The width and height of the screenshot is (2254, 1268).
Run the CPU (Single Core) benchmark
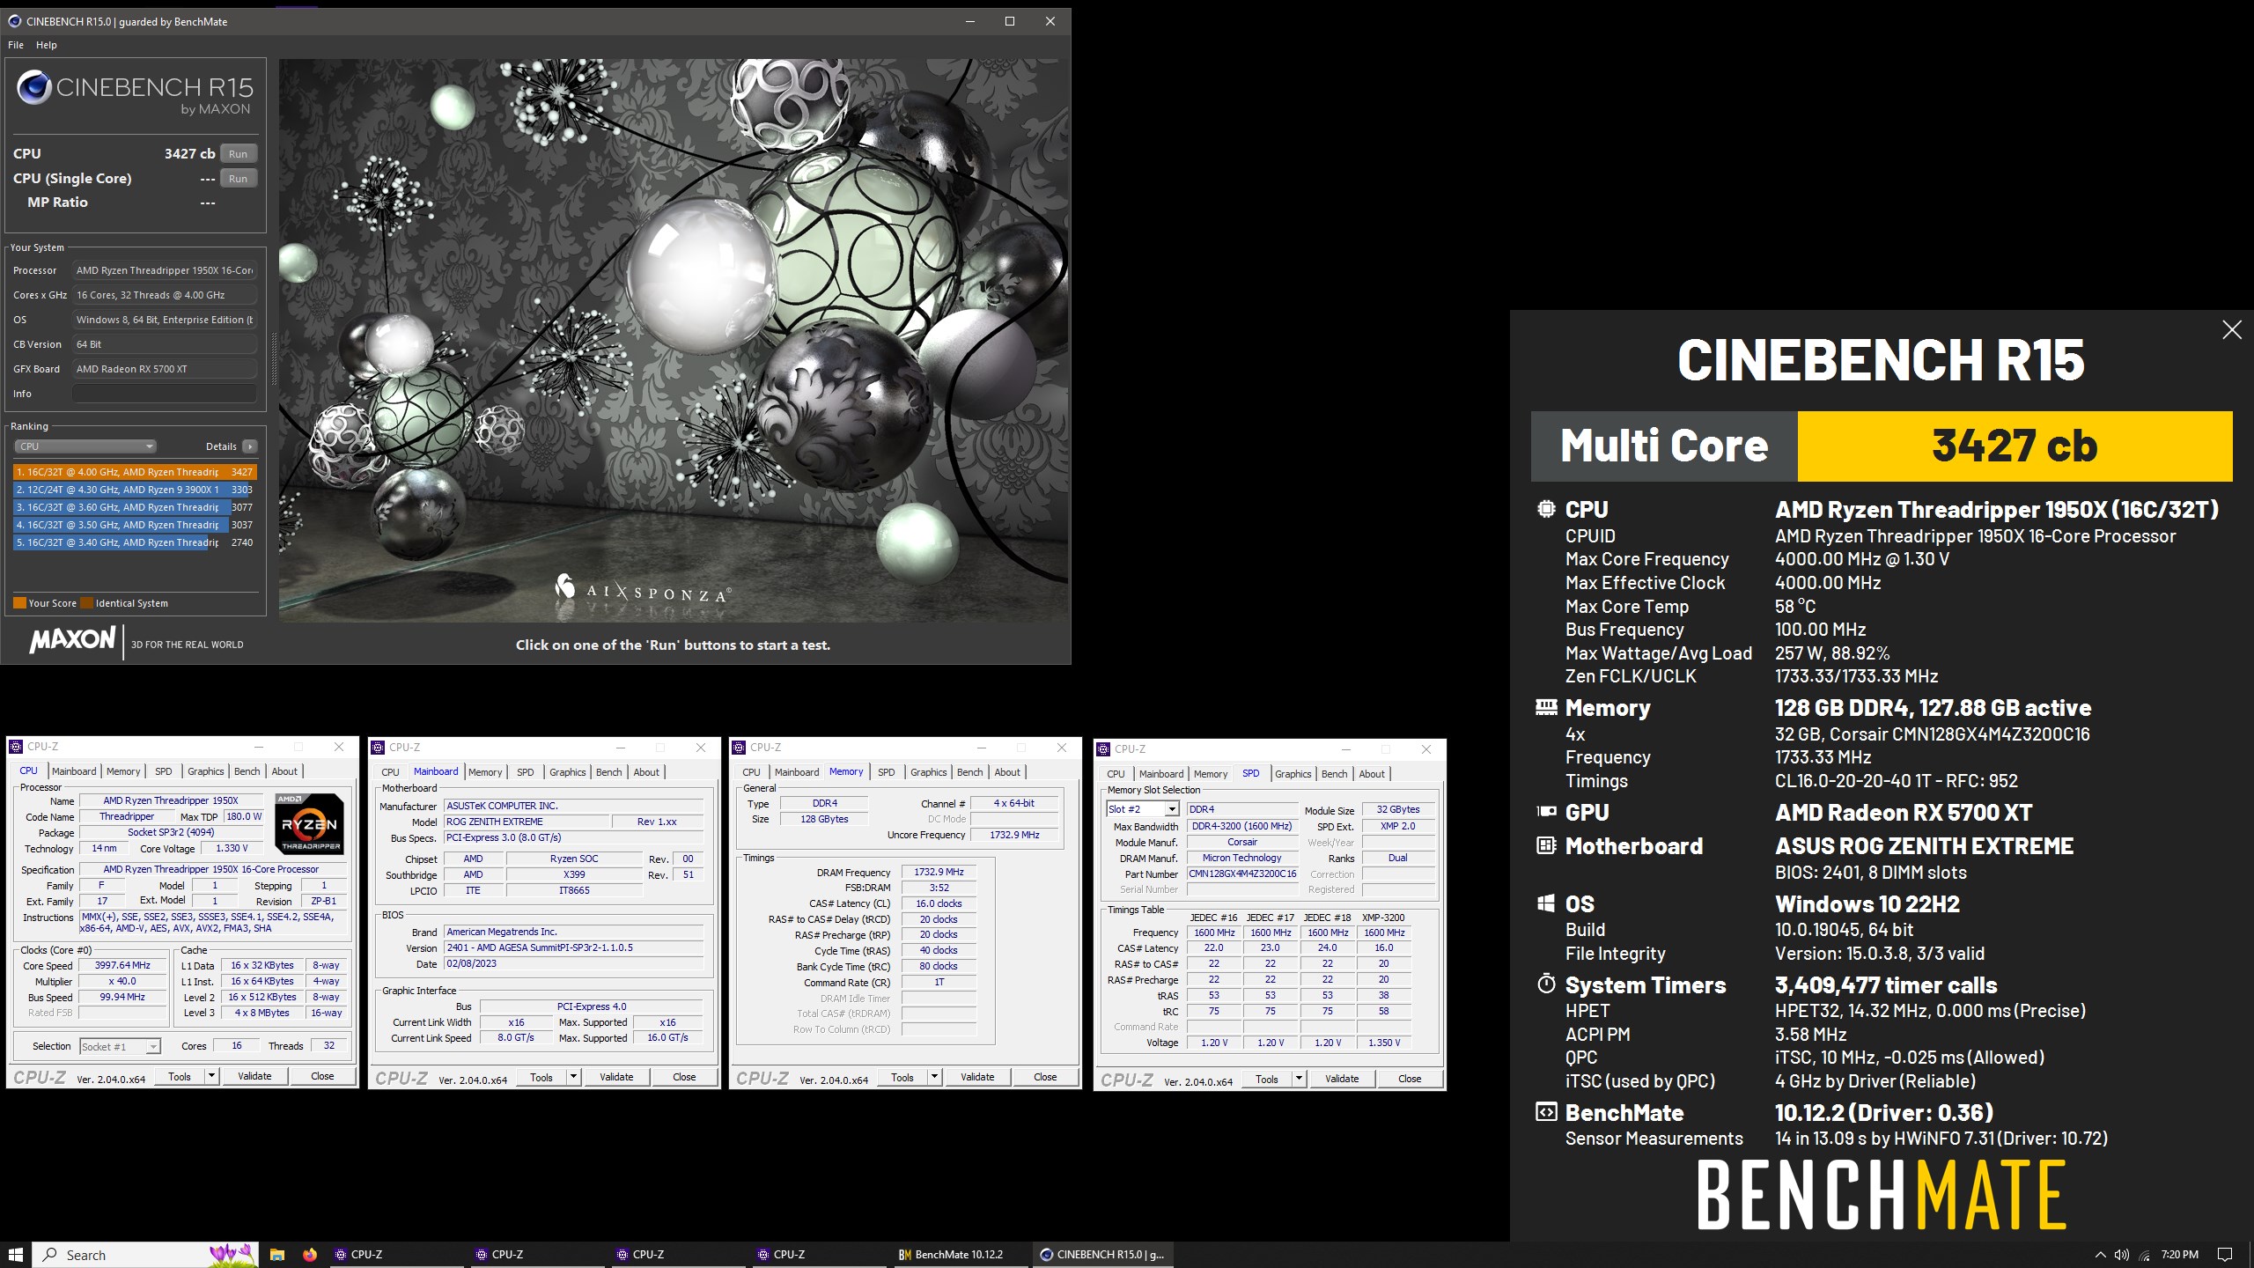point(239,179)
